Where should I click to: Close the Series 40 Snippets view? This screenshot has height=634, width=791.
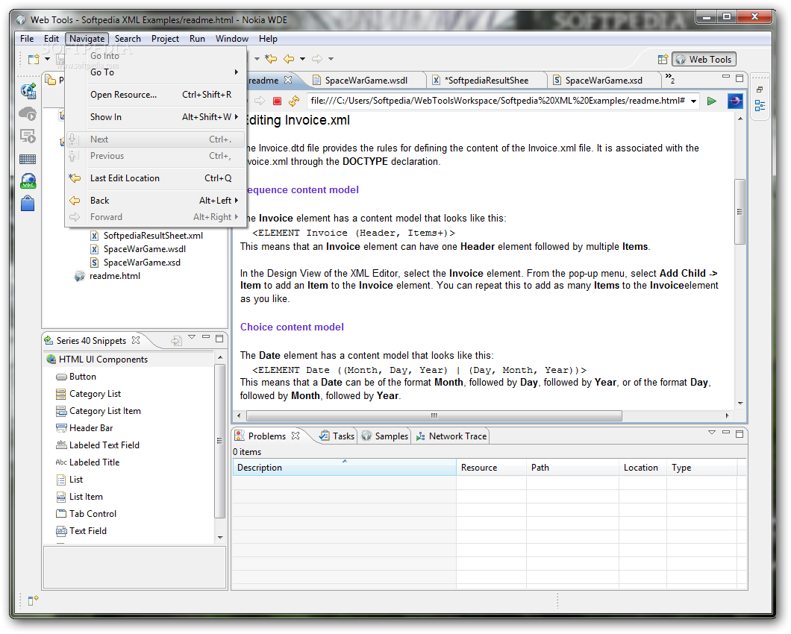coord(136,340)
